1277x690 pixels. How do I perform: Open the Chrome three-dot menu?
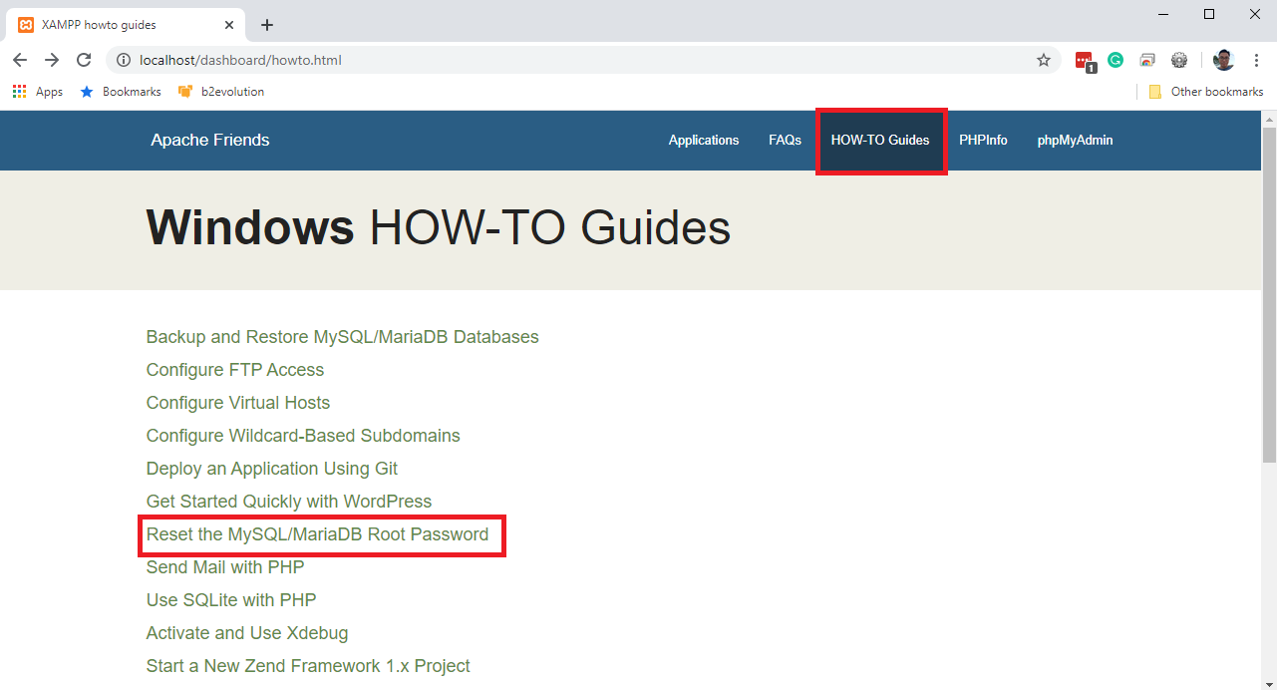point(1256,60)
